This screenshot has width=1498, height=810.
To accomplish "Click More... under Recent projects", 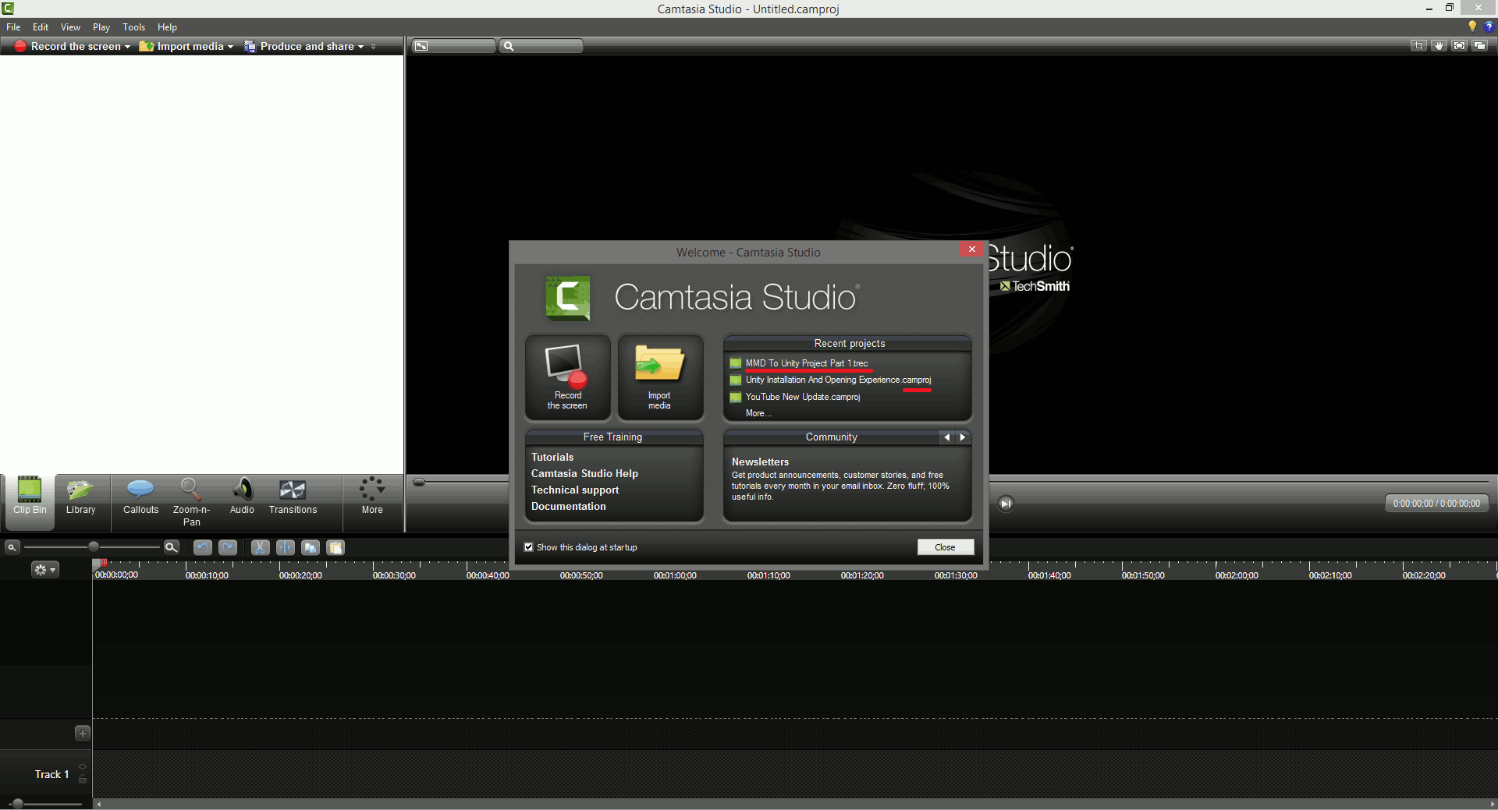I will pyautogui.click(x=758, y=414).
